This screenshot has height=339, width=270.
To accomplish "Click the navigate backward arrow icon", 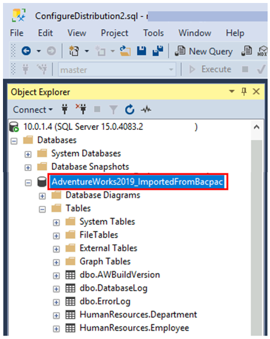I will [x=26, y=51].
